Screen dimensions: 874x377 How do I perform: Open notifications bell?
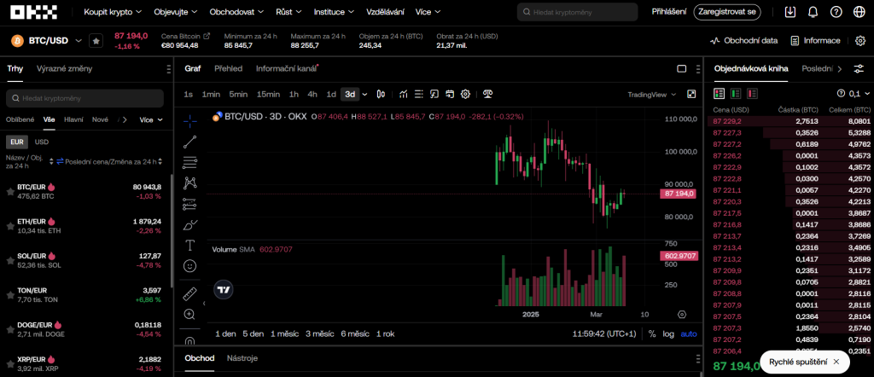click(x=813, y=12)
